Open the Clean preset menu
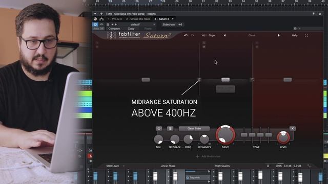This screenshot has height=184, width=328. [x=252, y=35]
